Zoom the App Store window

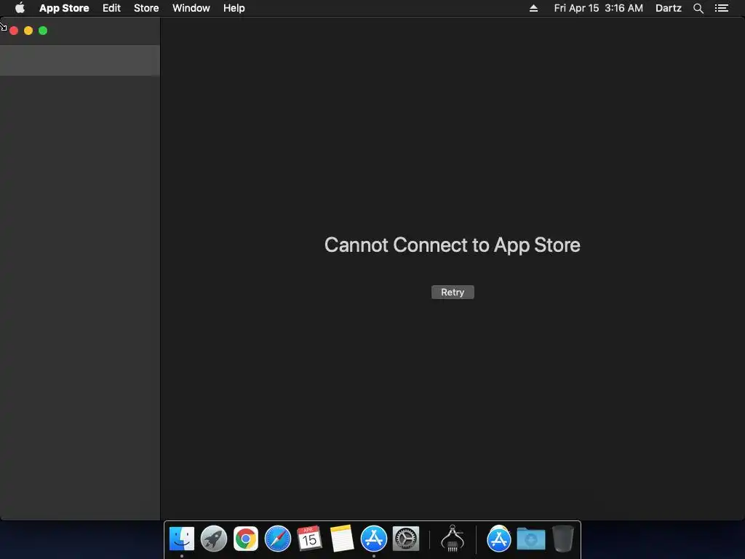43,31
